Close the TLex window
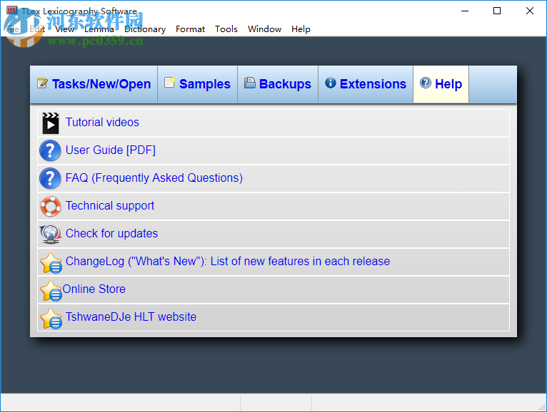This screenshot has width=547, height=412. tap(530, 11)
